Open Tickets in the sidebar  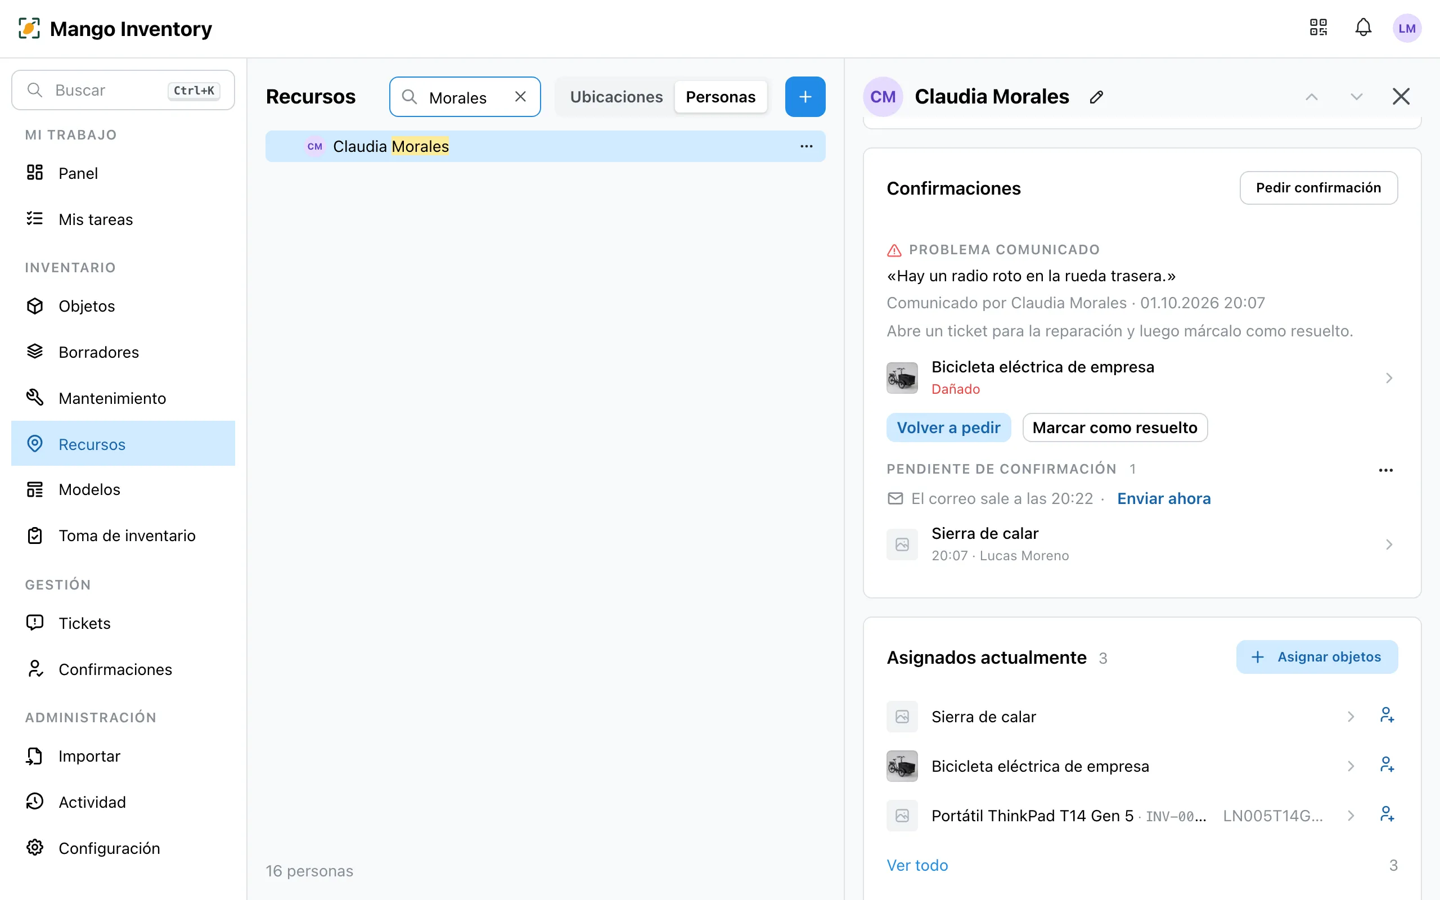[123, 623]
